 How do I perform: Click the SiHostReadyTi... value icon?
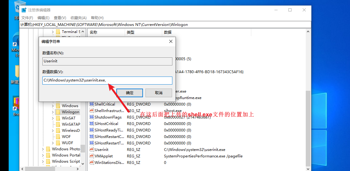point(92,130)
